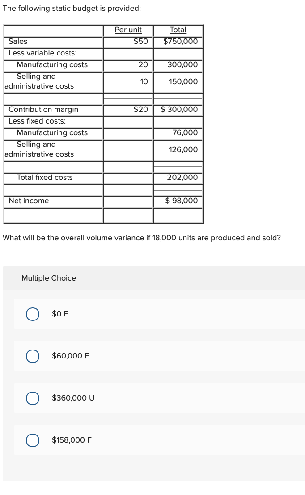Select the $360,000 U answer option
The height and width of the screenshot is (495, 305).
click(x=32, y=398)
